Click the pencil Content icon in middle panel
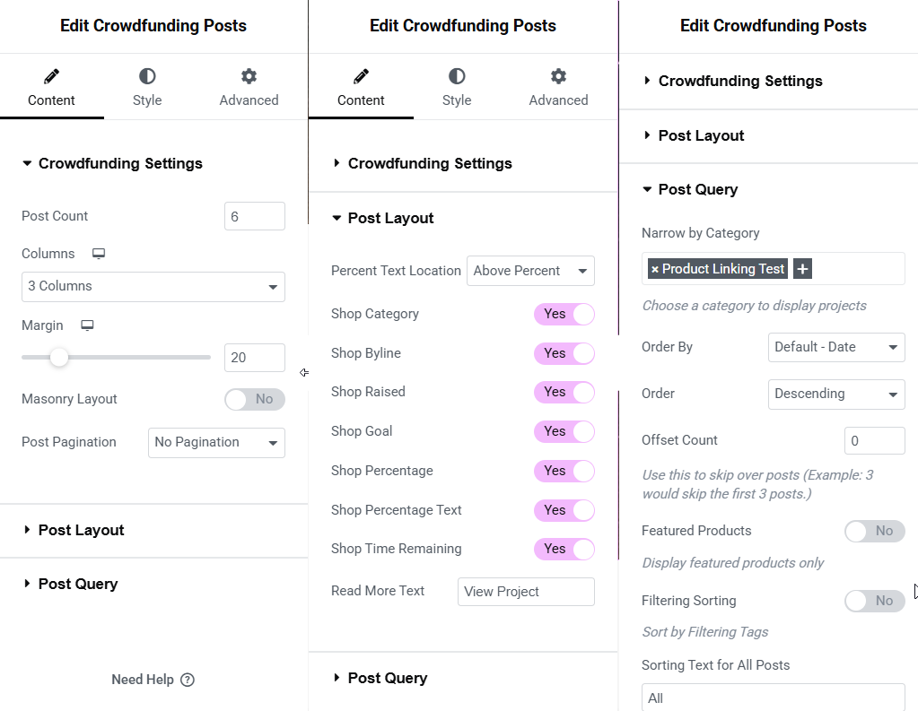 click(361, 76)
